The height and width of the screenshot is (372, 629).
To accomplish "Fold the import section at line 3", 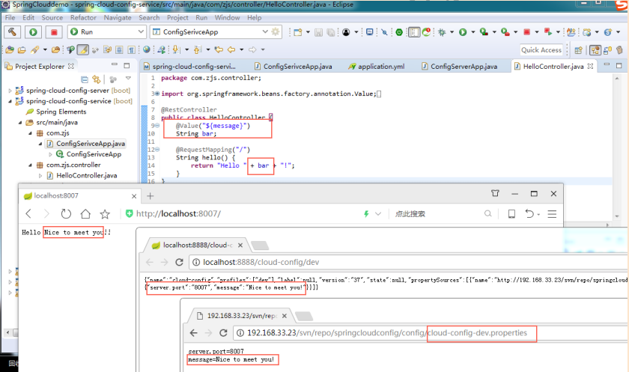I will click(x=157, y=94).
